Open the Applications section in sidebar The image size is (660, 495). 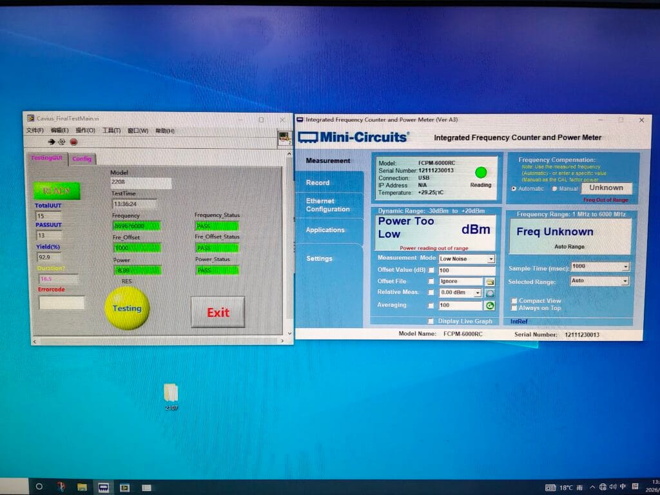coord(325,230)
